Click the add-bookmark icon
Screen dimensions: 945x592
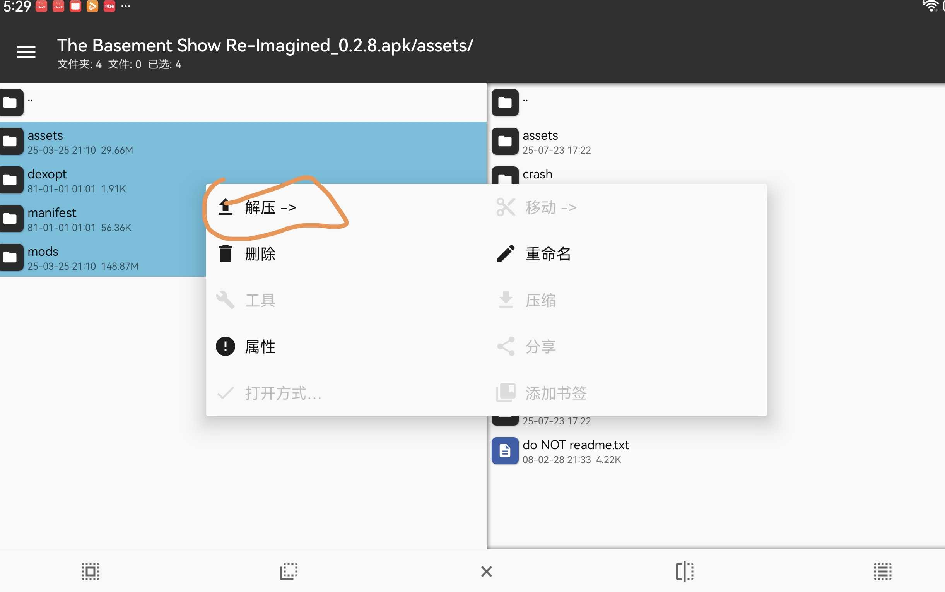506,393
